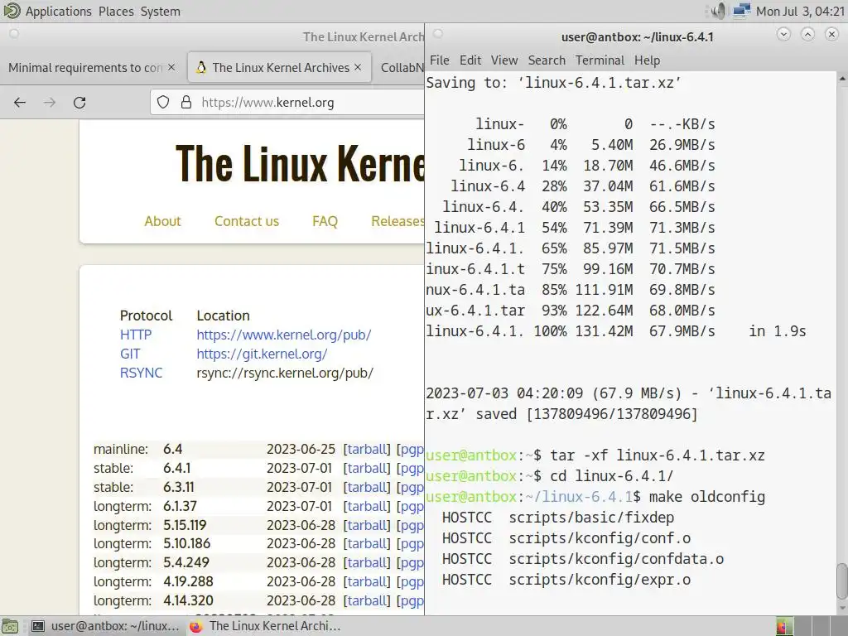
Task: Click the shield tracking protection icon
Action: click(163, 102)
